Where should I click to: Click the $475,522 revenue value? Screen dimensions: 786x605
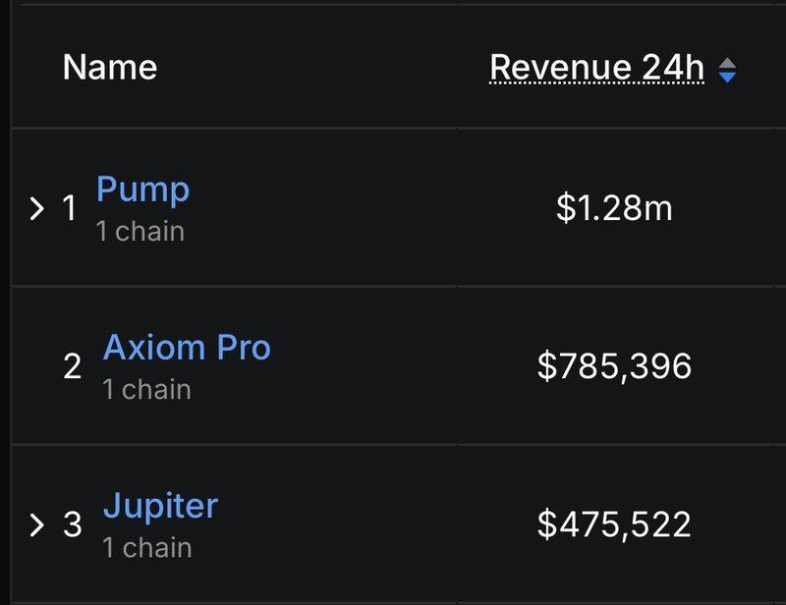click(x=614, y=524)
